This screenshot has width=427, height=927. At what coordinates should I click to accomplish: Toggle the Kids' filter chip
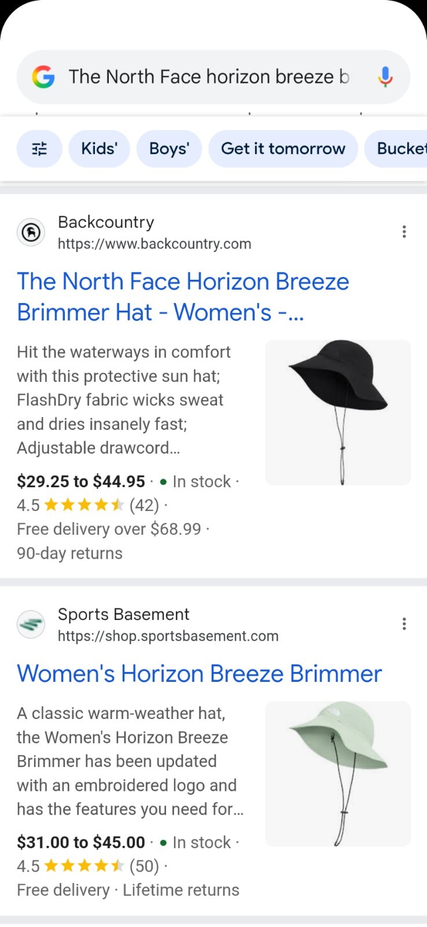point(99,149)
